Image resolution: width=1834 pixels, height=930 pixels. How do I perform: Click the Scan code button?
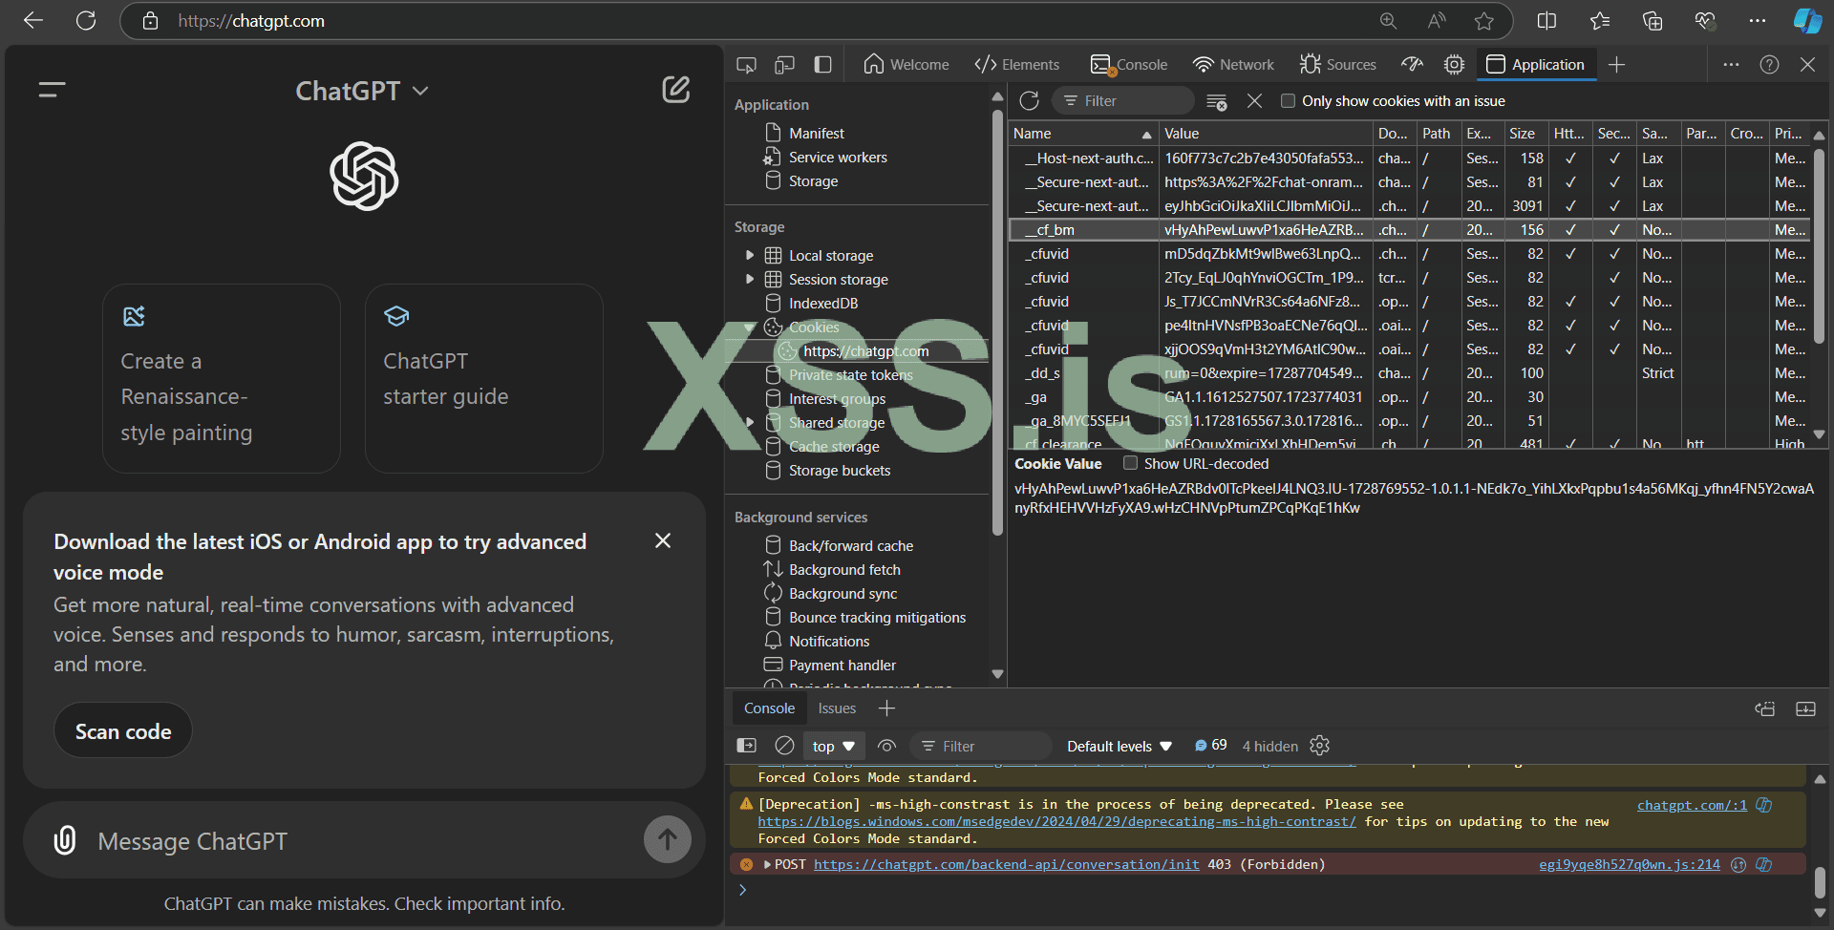123,731
